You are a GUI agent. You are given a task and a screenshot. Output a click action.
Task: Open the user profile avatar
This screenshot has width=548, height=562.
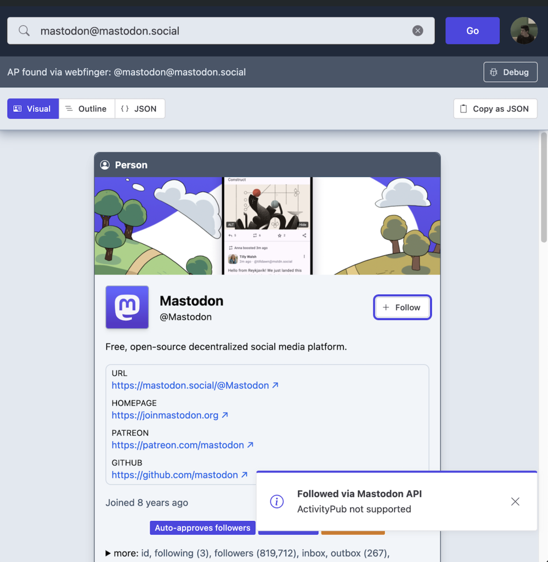click(x=523, y=31)
